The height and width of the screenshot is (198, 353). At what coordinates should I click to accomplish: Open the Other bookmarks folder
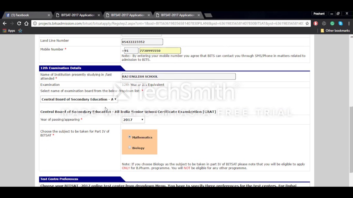pyautogui.click(x=335, y=31)
